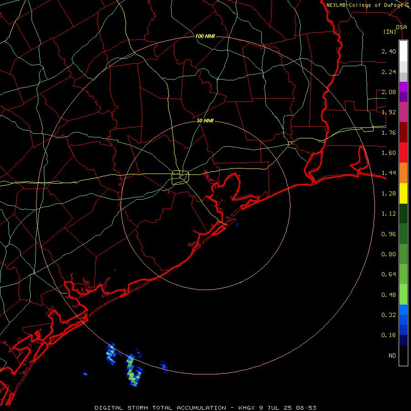The height and width of the screenshot is (411, 411).
Task: Click the [IN] units label
Action: pos(390,32)
